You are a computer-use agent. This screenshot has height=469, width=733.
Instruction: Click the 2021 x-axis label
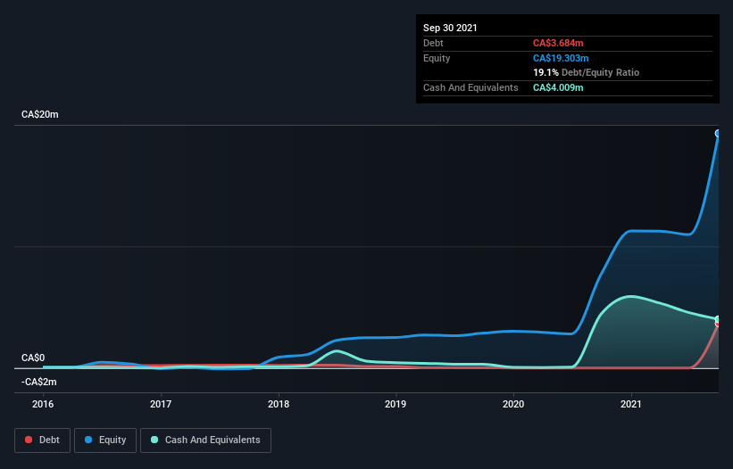[x=631, y=404]
